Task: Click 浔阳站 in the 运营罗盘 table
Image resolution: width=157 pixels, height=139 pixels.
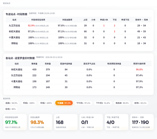Action: pyautogui.click(x=17, y=87)
